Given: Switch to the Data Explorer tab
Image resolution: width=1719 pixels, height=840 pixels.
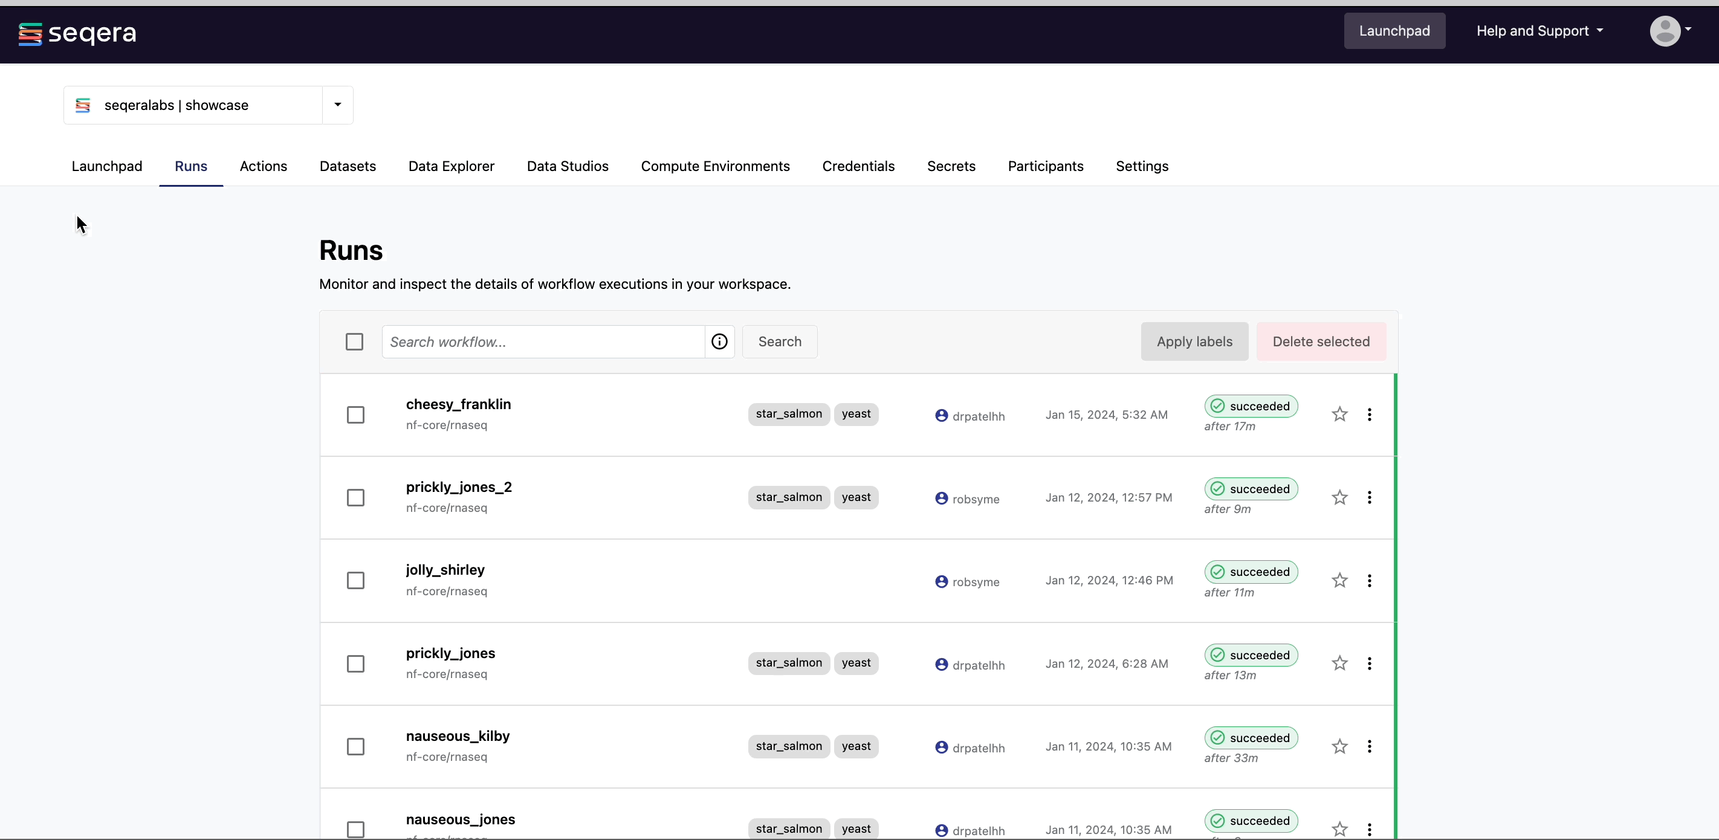Looking at the screenshot, I should (451, 166).
